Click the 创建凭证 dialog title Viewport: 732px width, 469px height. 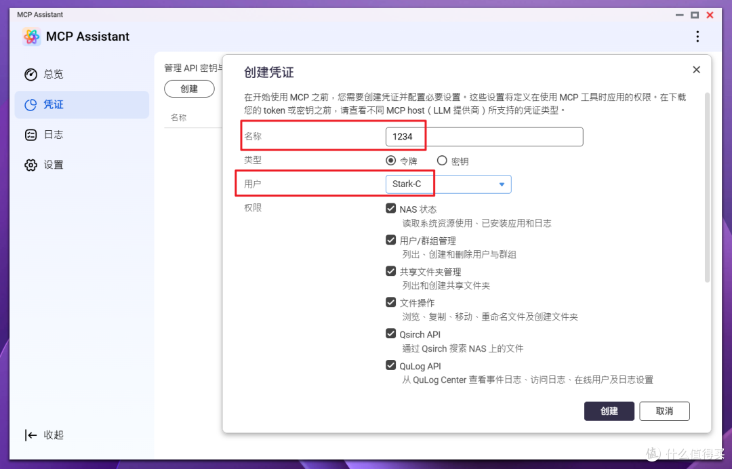pos(269,73)
